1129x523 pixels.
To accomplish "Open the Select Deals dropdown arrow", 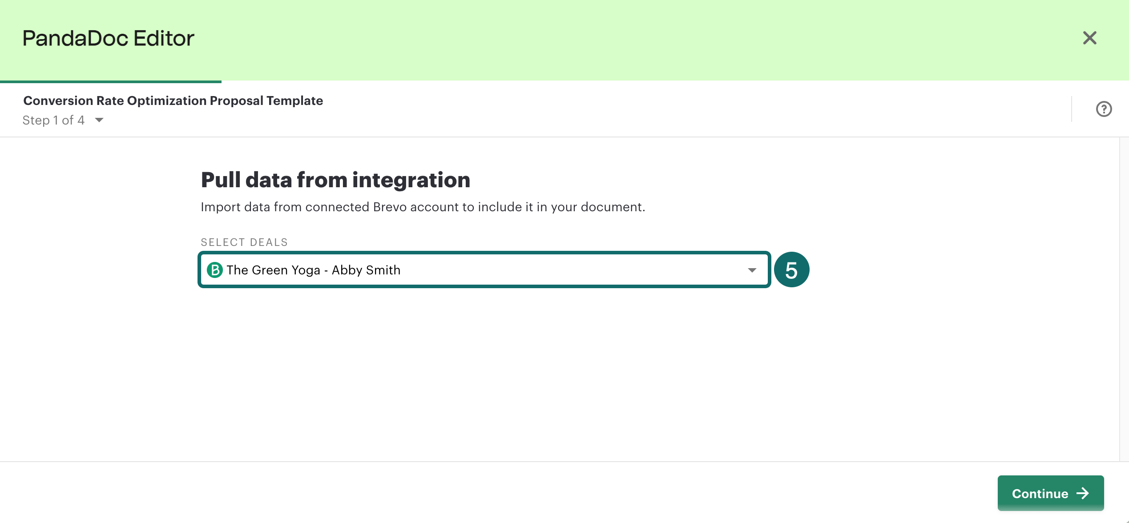I will (752, 270).
